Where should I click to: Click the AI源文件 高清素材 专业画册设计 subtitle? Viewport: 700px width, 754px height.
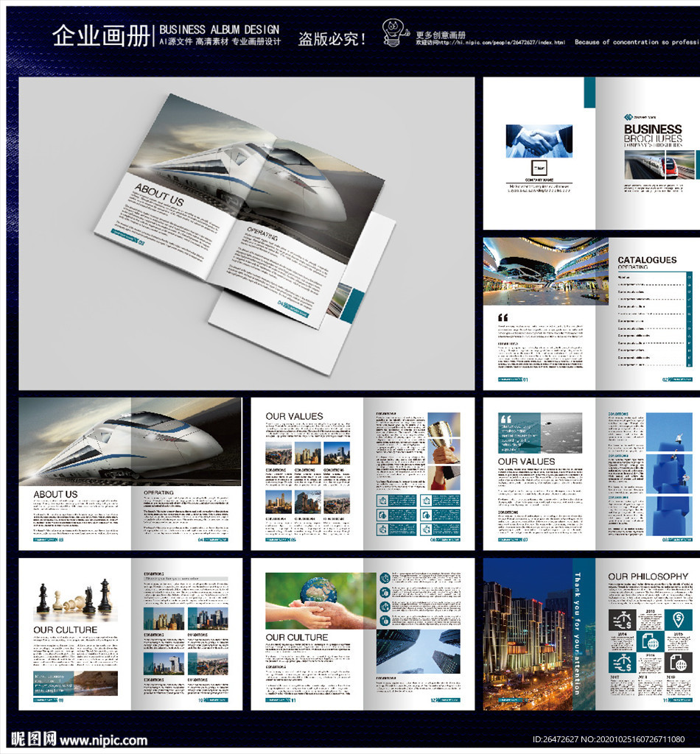[x=220, y=42]
